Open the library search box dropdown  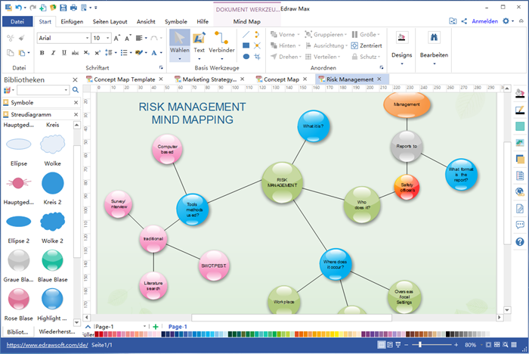[x=66, y=90]
